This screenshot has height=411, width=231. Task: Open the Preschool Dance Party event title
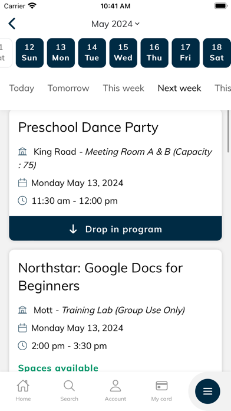click(x=88, y=128)
